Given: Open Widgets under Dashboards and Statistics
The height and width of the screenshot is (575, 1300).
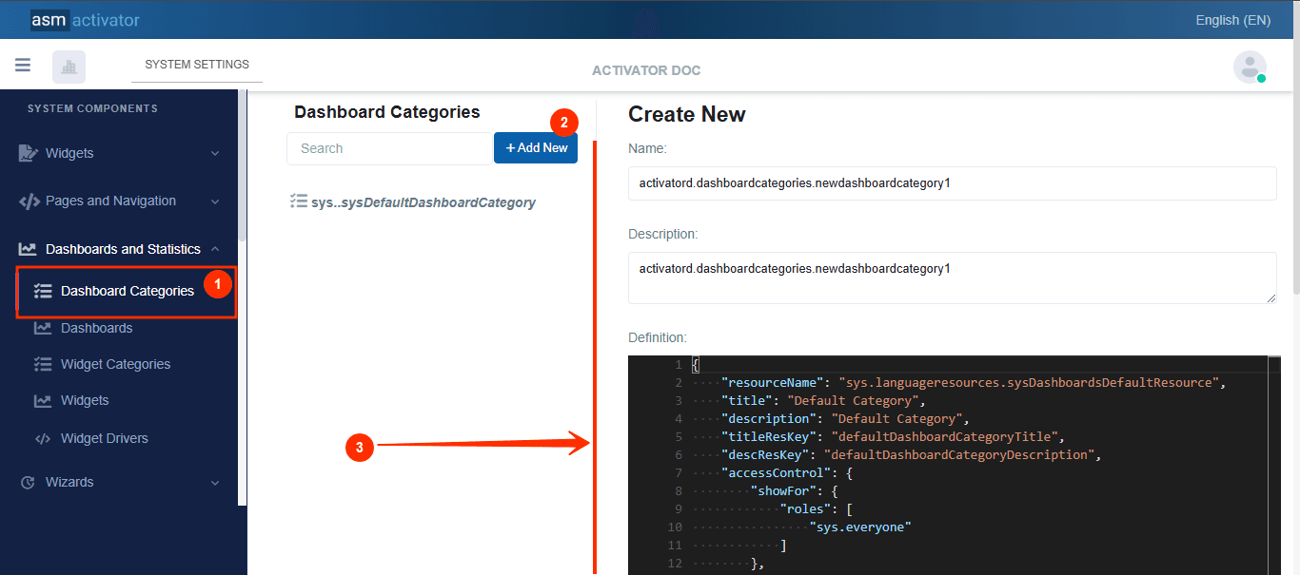Looking at the screenshot, I should (x=85, y=400).
